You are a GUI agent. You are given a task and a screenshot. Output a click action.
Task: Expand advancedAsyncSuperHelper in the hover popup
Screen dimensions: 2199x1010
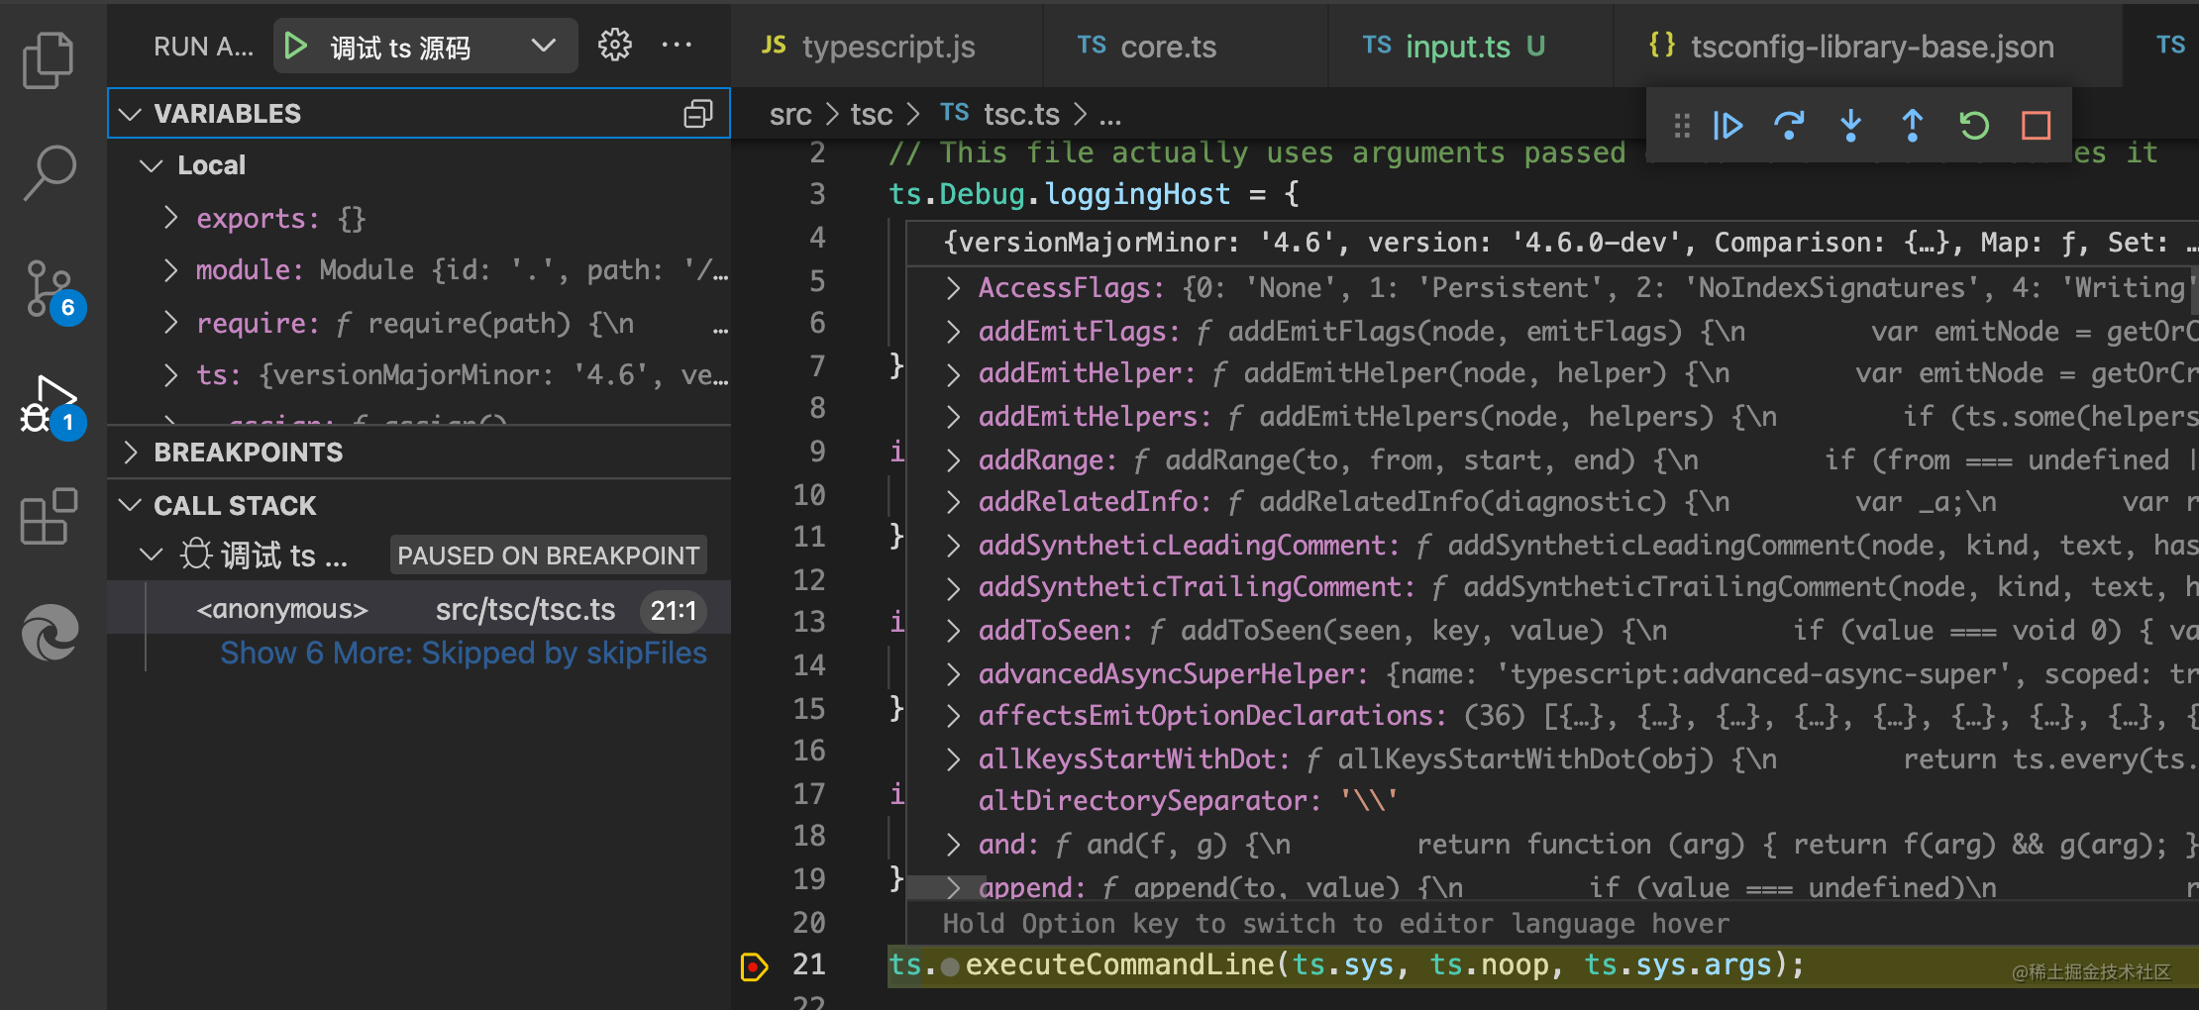pos(953,674)
